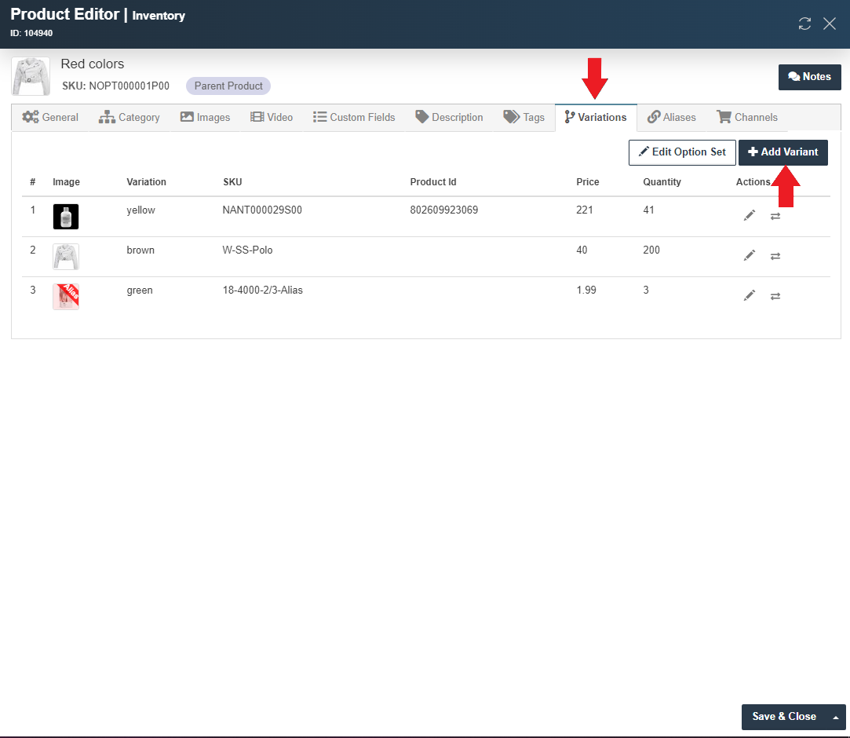Image resolution: width=850 pixels, height=738 pixels.
Task: Click the ID: 104940 label
Action: pos(31,33)
